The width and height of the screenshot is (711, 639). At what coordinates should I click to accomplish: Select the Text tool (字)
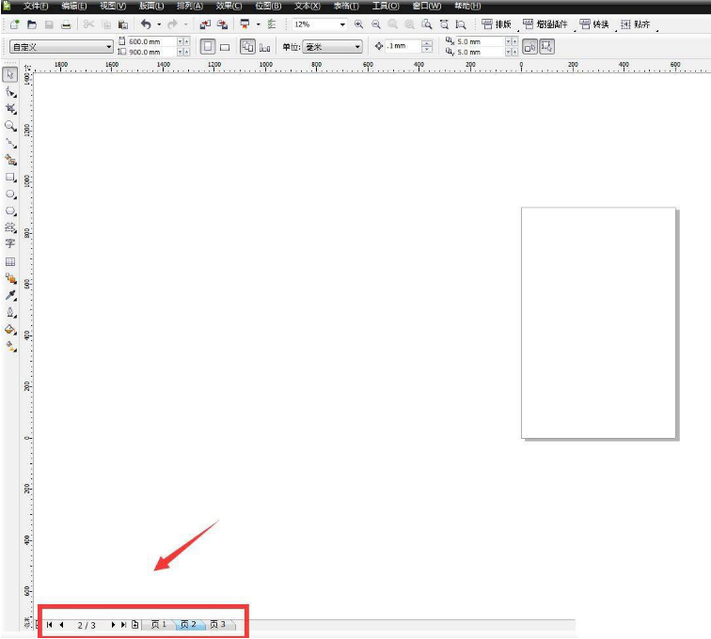pos(10,243)
